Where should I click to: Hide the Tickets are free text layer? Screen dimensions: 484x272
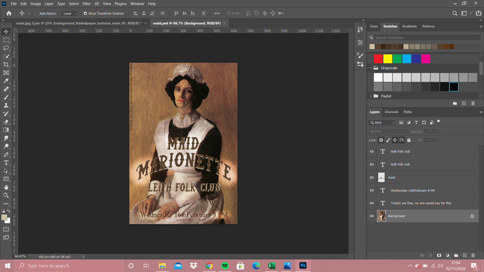372,203
